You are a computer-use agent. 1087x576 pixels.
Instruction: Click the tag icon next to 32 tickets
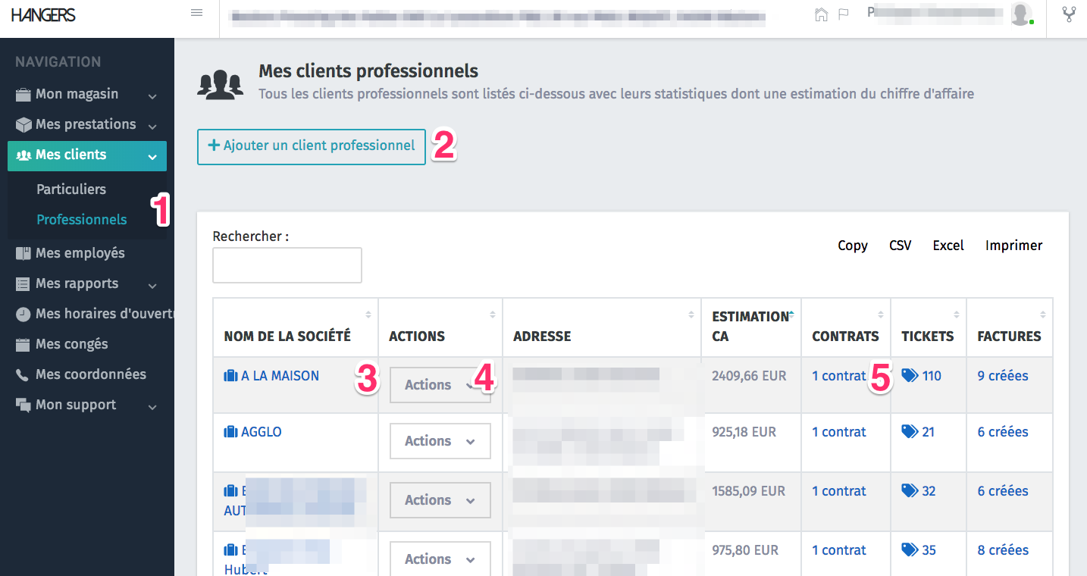(910, 490)
